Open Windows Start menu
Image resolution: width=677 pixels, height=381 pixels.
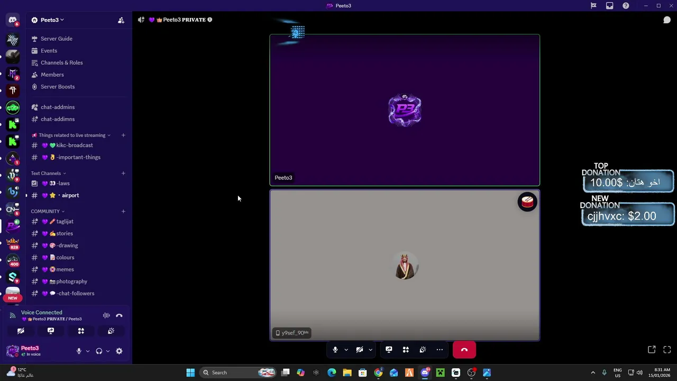tap(190, 373)
